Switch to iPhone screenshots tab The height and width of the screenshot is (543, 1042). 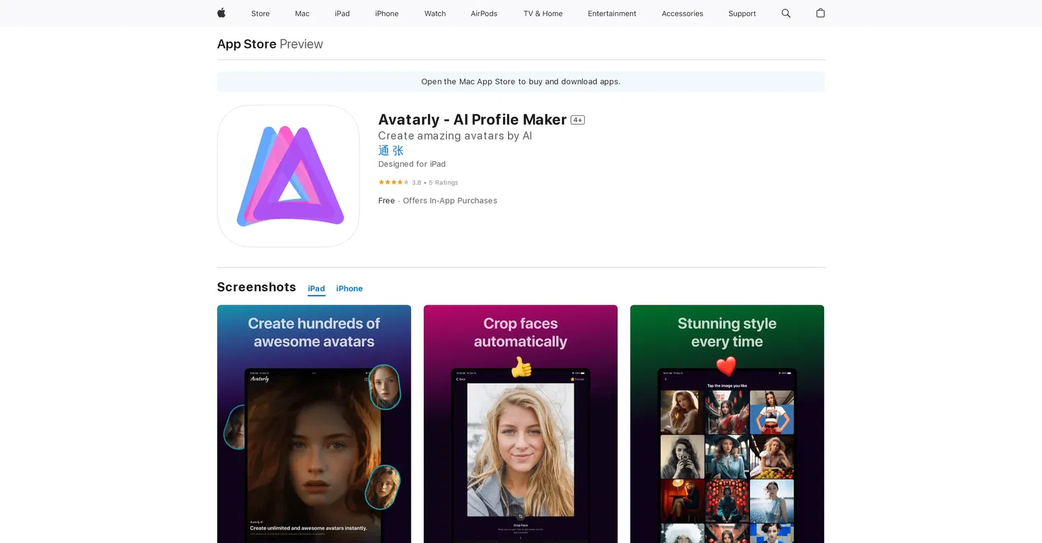(x=349, y=288)
